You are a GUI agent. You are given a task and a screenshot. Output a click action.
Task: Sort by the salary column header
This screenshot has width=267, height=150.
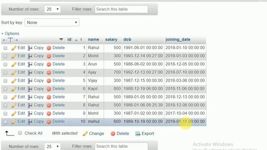(x=111, y=40)
